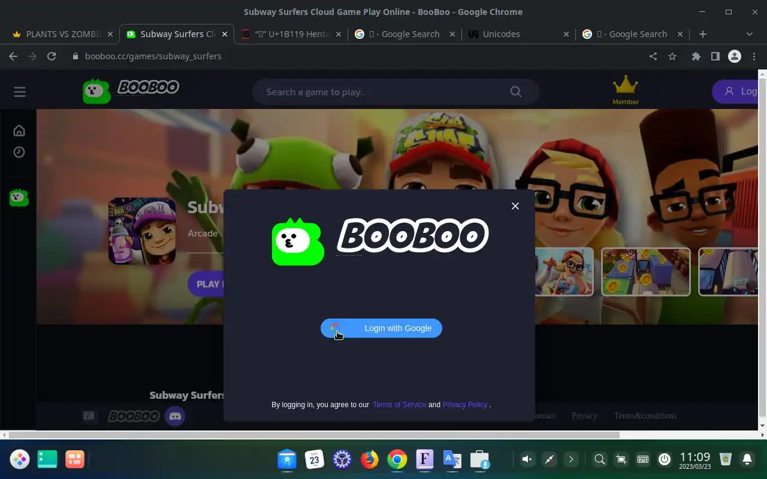Bookmark this page with the star icon
Viewport: 767px width, 479px height.
point(672,56)
